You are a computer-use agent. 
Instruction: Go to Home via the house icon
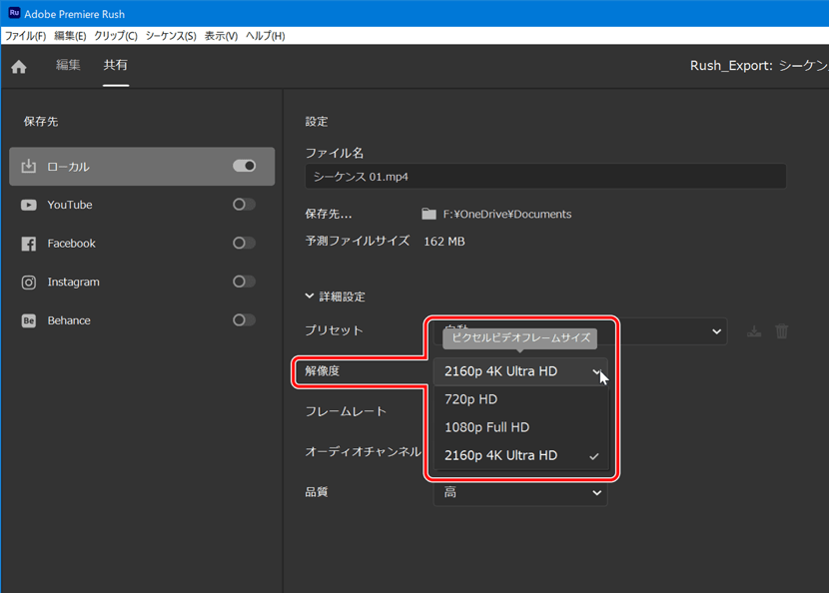click(19, 67)
